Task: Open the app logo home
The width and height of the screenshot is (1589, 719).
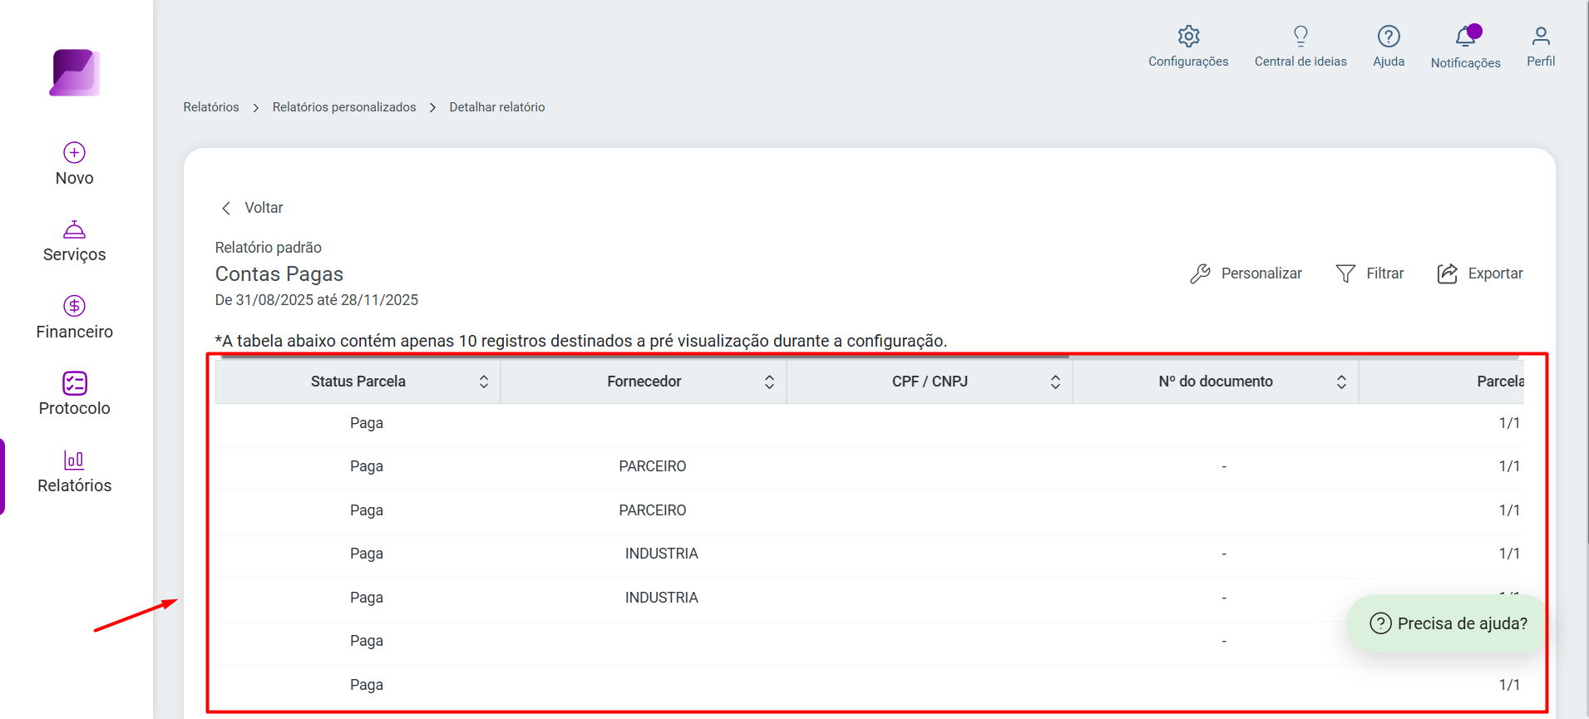Action: click(x=75, y=72)
